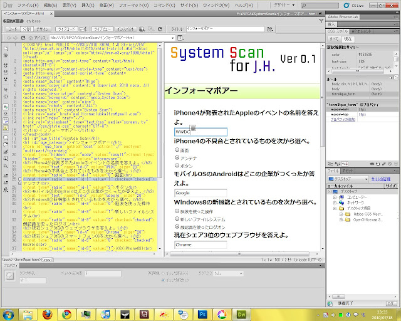The width and height of the screenshot is (401, 321).
Task: Collapse the デスクトップ項目 tree node
Action: [x=335, y=208]
